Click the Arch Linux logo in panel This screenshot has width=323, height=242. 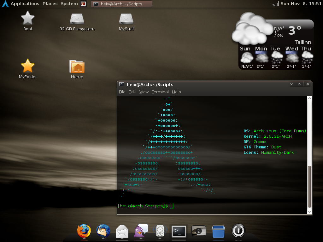coord(5,4)
